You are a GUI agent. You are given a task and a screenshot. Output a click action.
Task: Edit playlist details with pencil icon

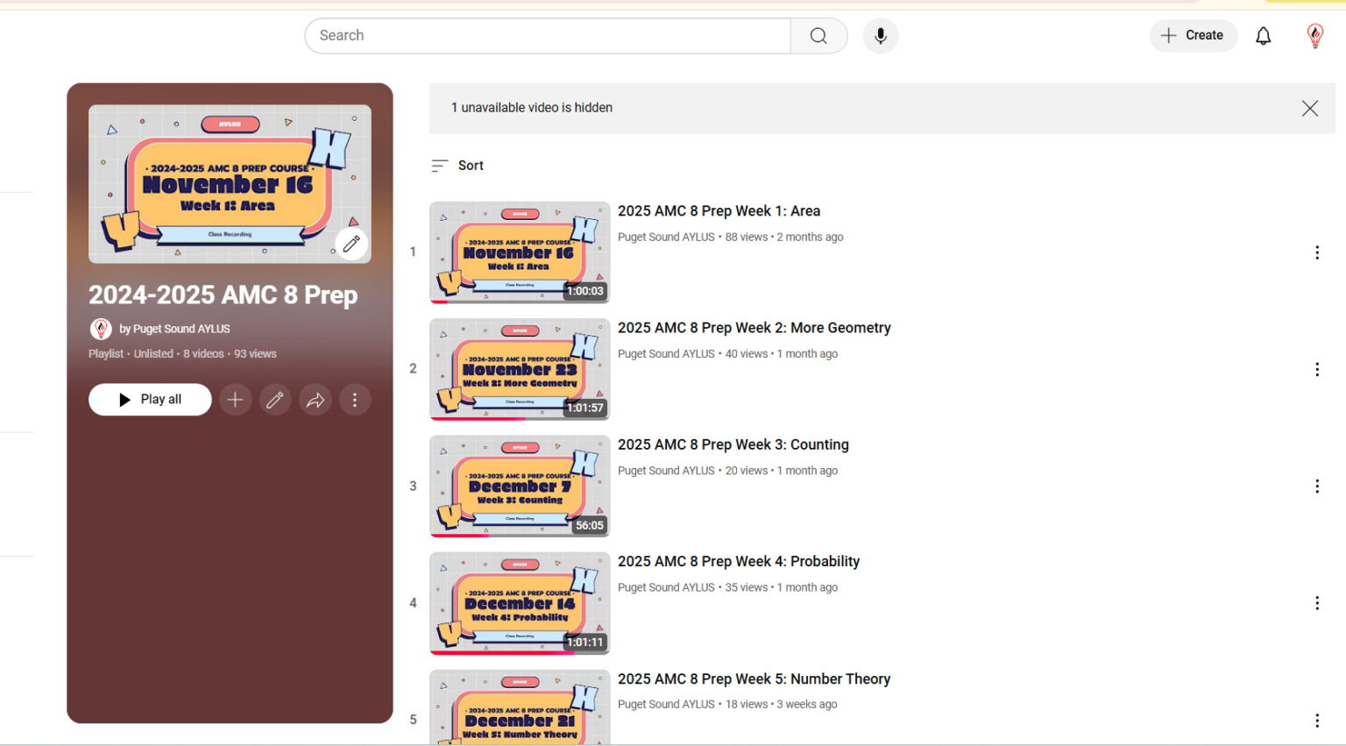pos(275,400)
